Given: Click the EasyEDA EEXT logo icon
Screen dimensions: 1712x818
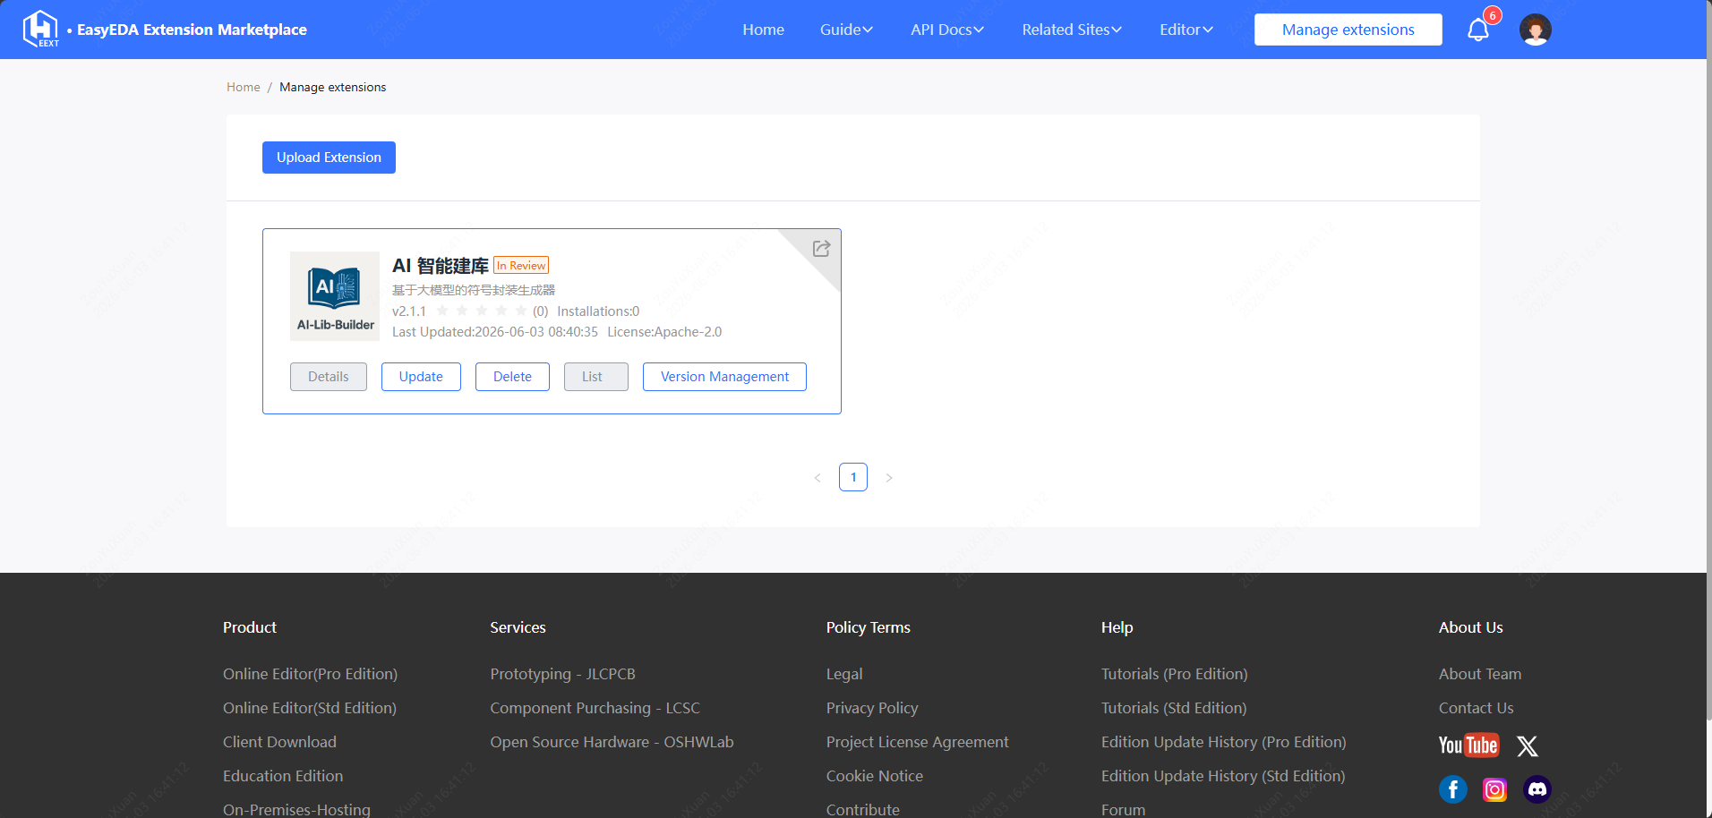Looking at the screenshot, I should click(x=40, y=29).
